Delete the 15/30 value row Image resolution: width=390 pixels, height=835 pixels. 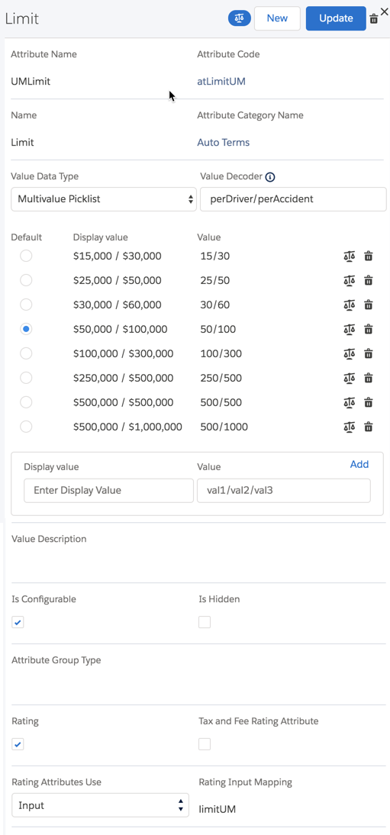point(368,256)
